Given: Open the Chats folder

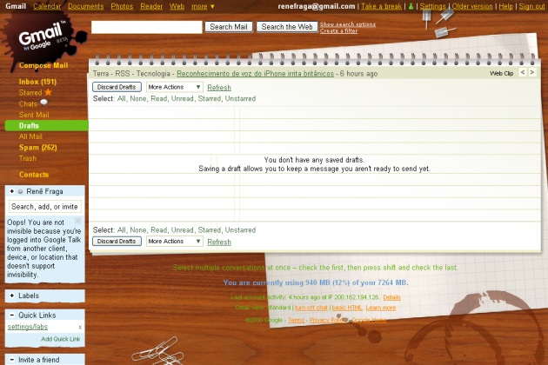Looking at the screenshot, I should 28,103.
